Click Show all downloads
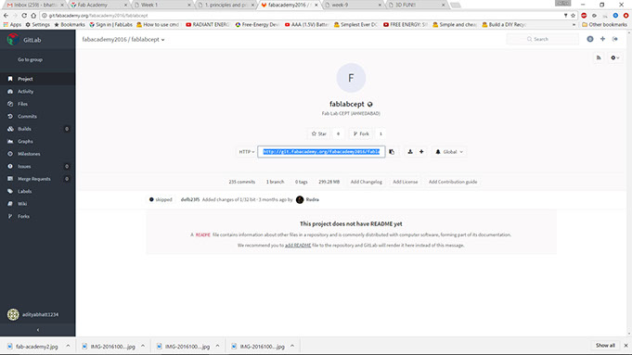632x355 pixels. coord(605,346)
